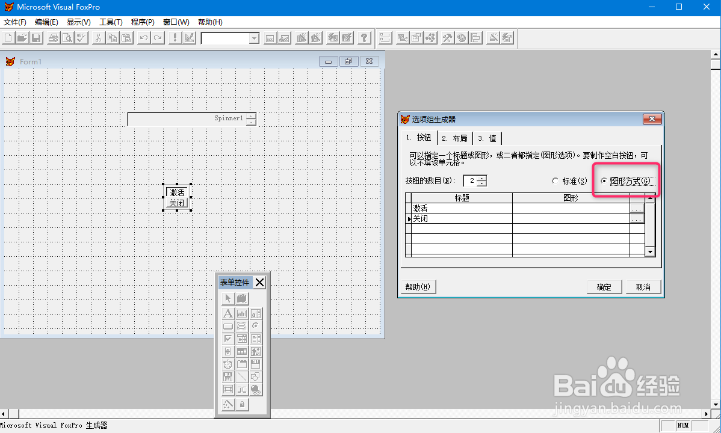Open the 程序(P) menu
This screenshot has width=721, height=433.
[143, 22]
